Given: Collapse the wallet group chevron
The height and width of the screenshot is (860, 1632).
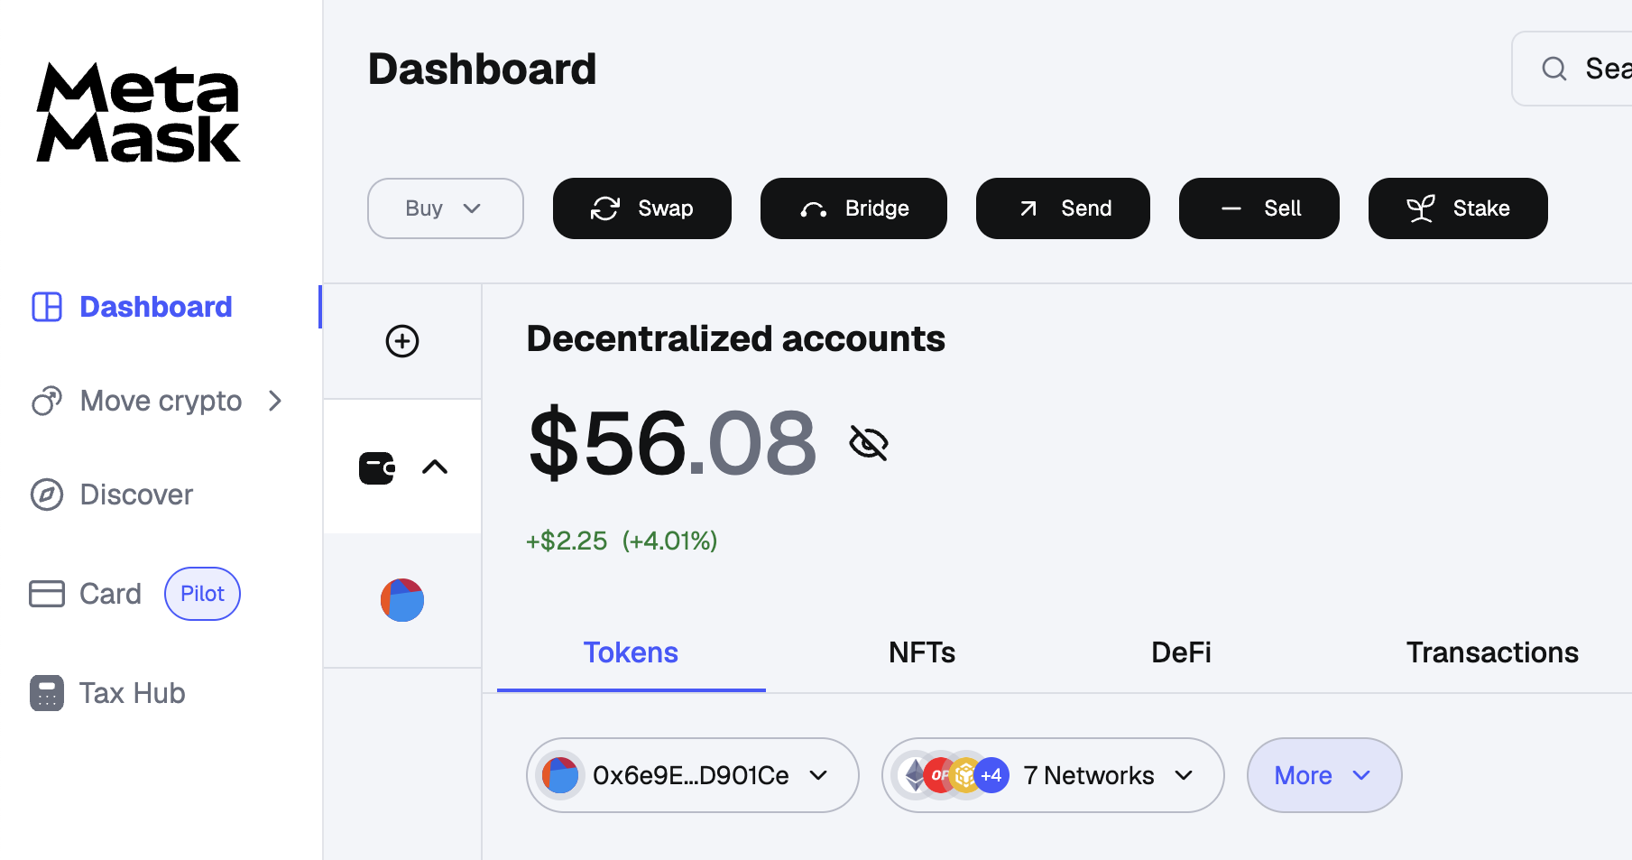Looking at the screenshot, I should click(x=435, y=467).
